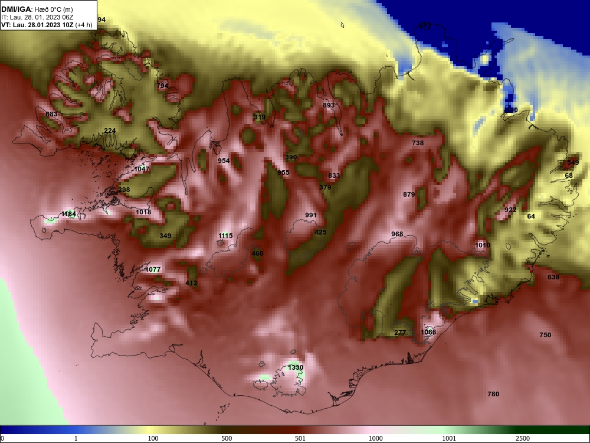Click the map value 991

[x=311, y=215]
